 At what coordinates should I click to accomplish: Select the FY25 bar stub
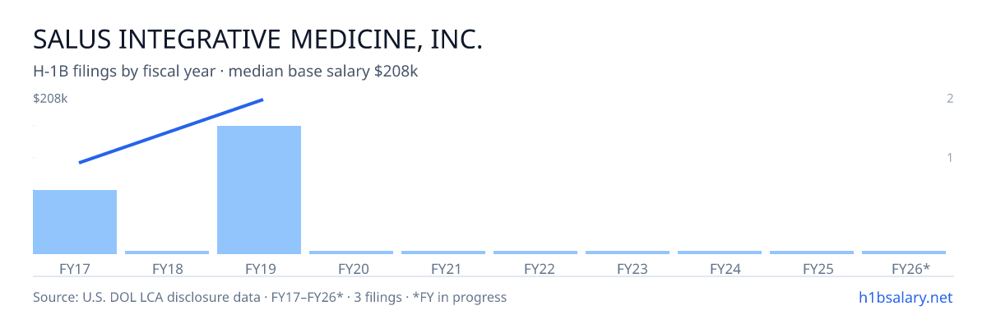point(812,253)
